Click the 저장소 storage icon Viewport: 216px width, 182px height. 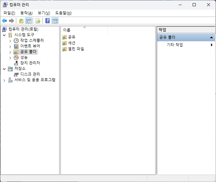click(x=10, y=69)
